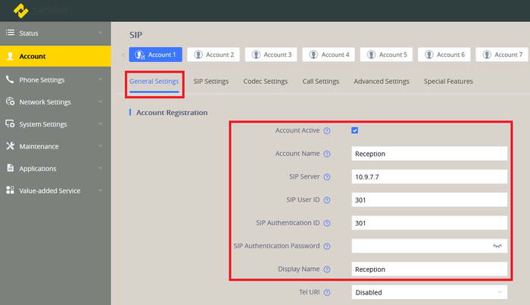
Task: Expand the System Settings menu
Action: (55, 124)
